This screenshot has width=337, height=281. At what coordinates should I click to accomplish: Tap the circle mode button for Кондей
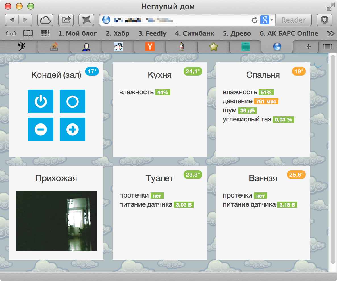coord(72,101)
